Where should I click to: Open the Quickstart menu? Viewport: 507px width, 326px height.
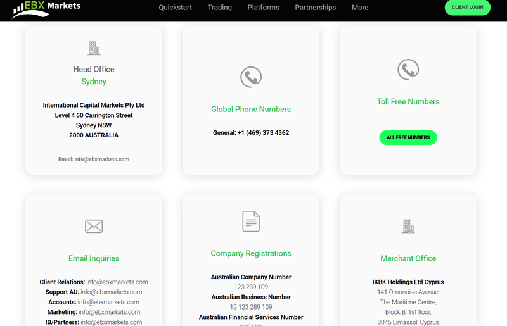pyautogui.click(x=176, y=8)
